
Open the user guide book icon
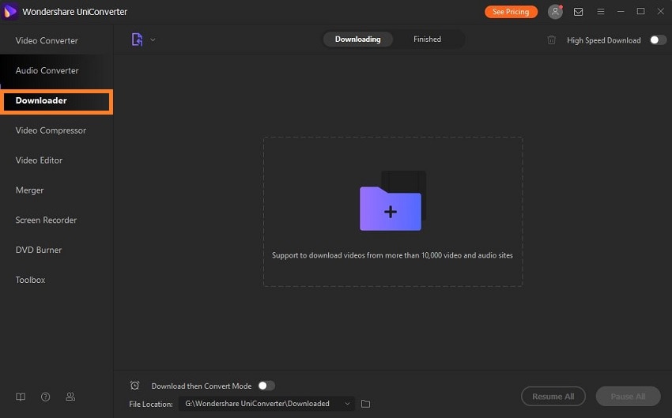coord(21,397)
